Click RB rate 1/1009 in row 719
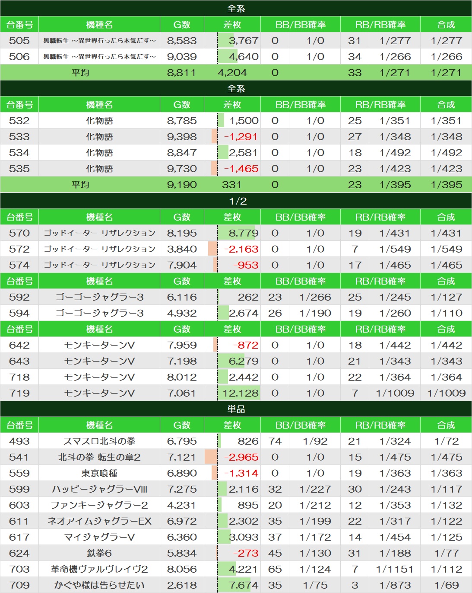The height and width of the screenshot is (593, 472). click(x=395, y=393)
